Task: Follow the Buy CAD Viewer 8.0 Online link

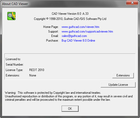Action: 78,41
